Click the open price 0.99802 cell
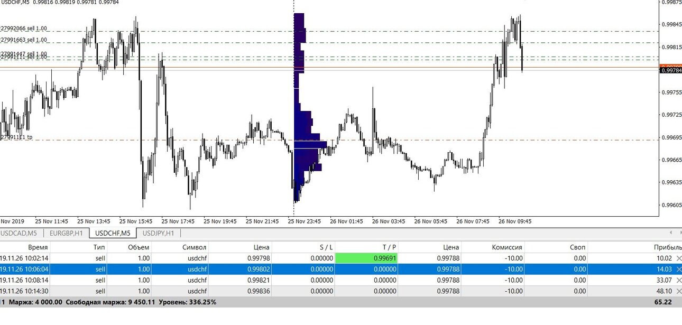 click(259, 270)
